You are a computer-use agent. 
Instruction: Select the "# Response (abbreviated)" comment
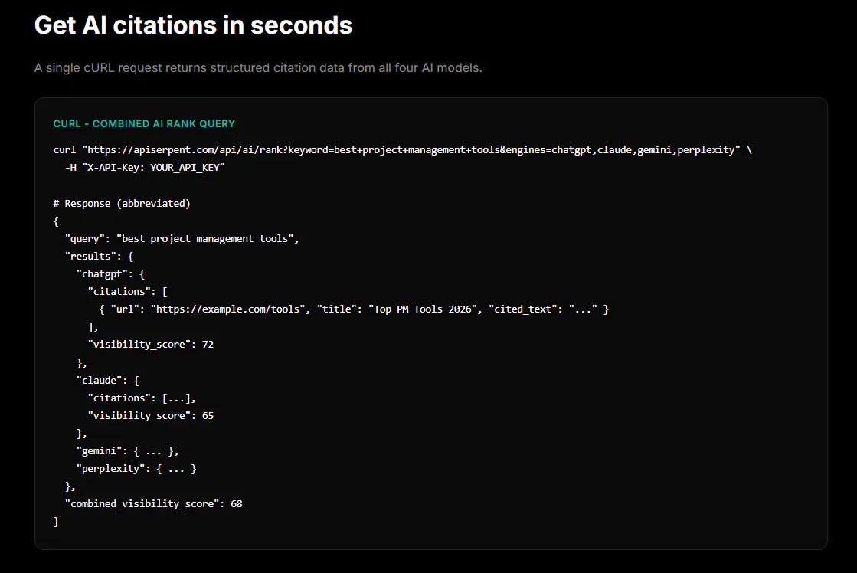point(121,204)
